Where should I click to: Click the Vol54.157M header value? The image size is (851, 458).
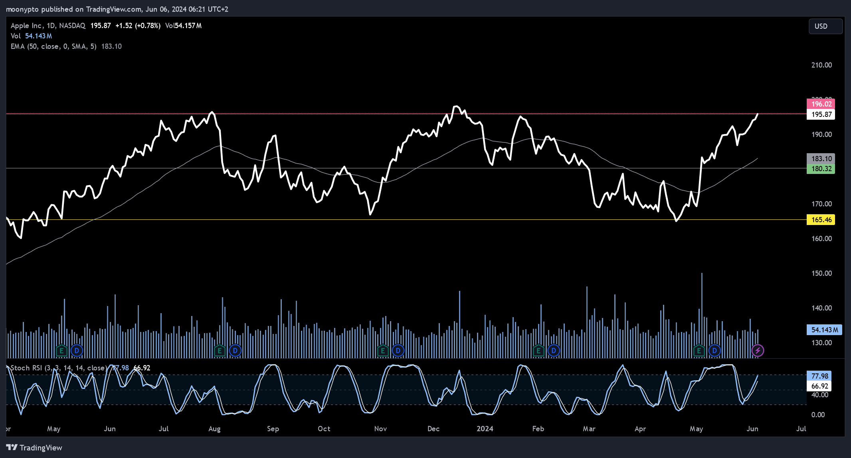pos(184,26)
